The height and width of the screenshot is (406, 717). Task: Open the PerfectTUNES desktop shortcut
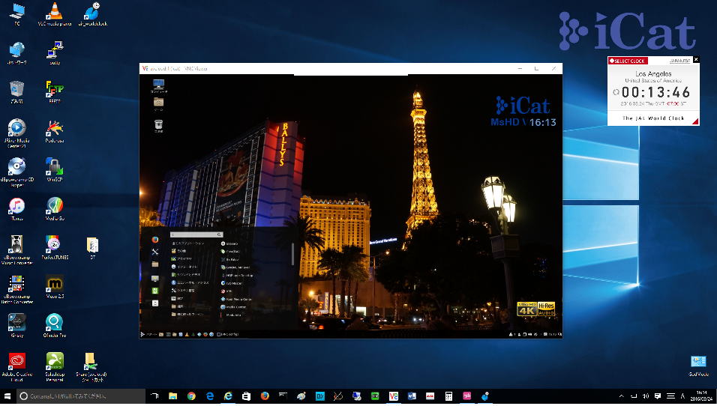click(55, 247)
